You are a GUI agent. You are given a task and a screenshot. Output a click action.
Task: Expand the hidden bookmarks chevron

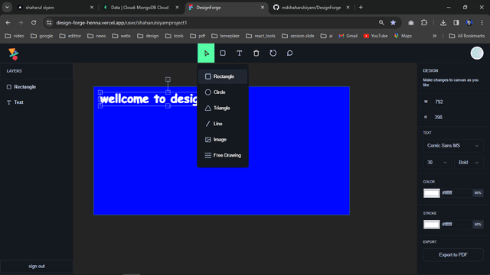434,36
